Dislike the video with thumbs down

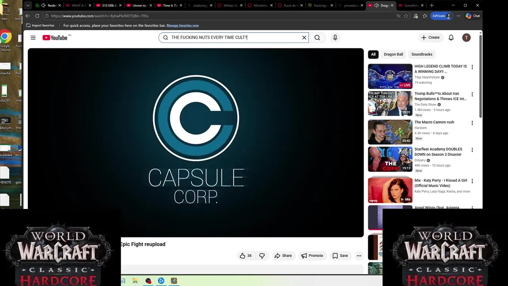(x=262, y=256)
